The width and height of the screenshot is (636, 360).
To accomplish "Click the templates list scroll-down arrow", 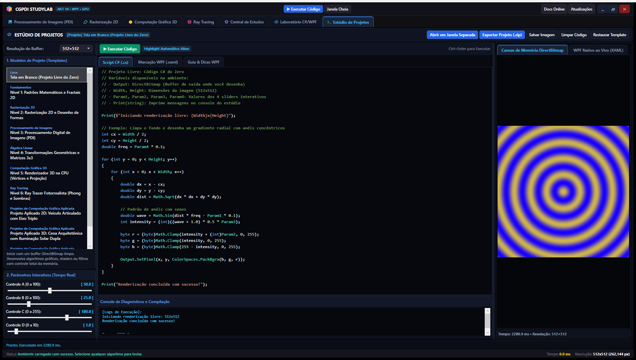I will tap(90, 246).
